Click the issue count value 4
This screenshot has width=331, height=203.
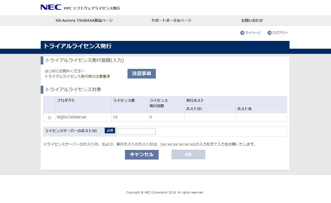[x=151, y=117]
